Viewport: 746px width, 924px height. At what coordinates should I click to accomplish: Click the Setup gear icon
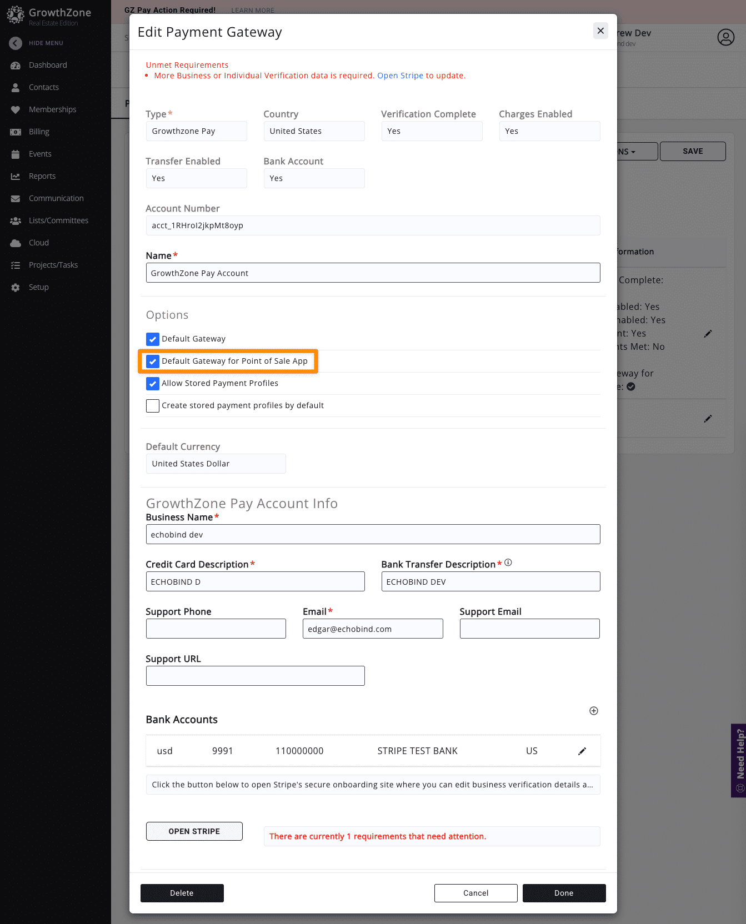pos(16,288)
